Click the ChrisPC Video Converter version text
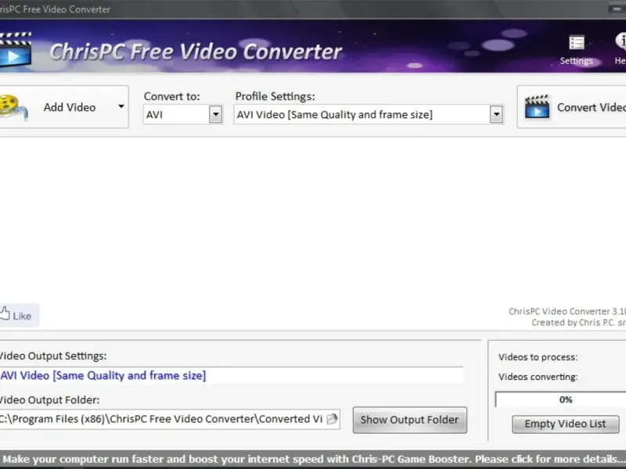Image resolution: width=626 pixels, height=469 pixels. tap(567, 311)
